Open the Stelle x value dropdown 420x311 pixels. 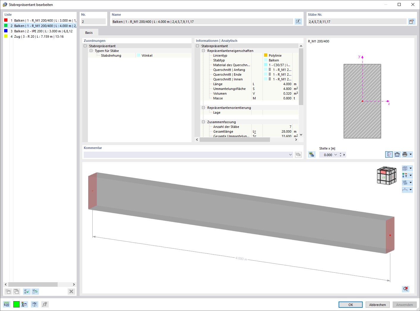[336, 155]
